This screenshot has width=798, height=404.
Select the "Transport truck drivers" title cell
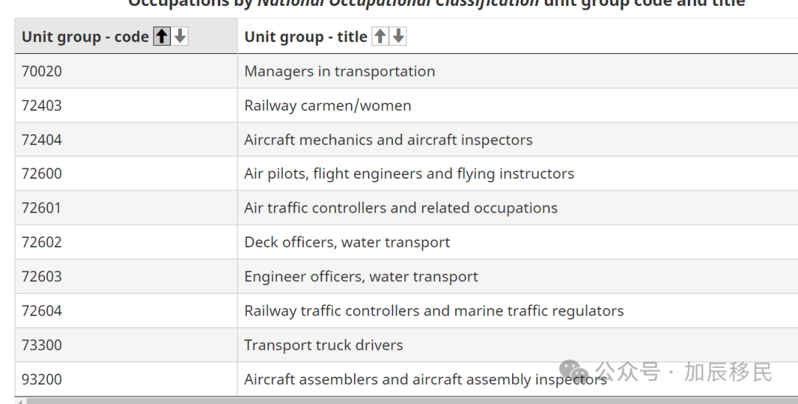[x=324, y=345]
